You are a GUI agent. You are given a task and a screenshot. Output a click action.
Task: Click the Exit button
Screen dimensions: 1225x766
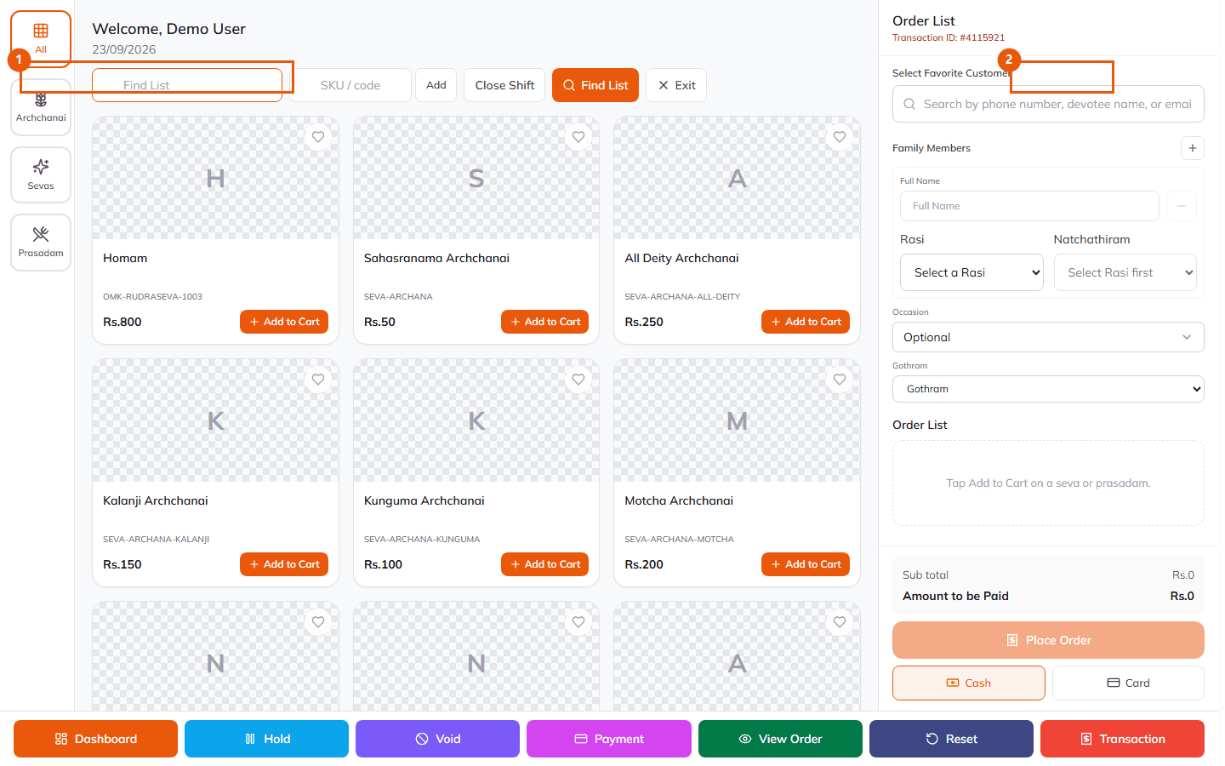point(676,85)
